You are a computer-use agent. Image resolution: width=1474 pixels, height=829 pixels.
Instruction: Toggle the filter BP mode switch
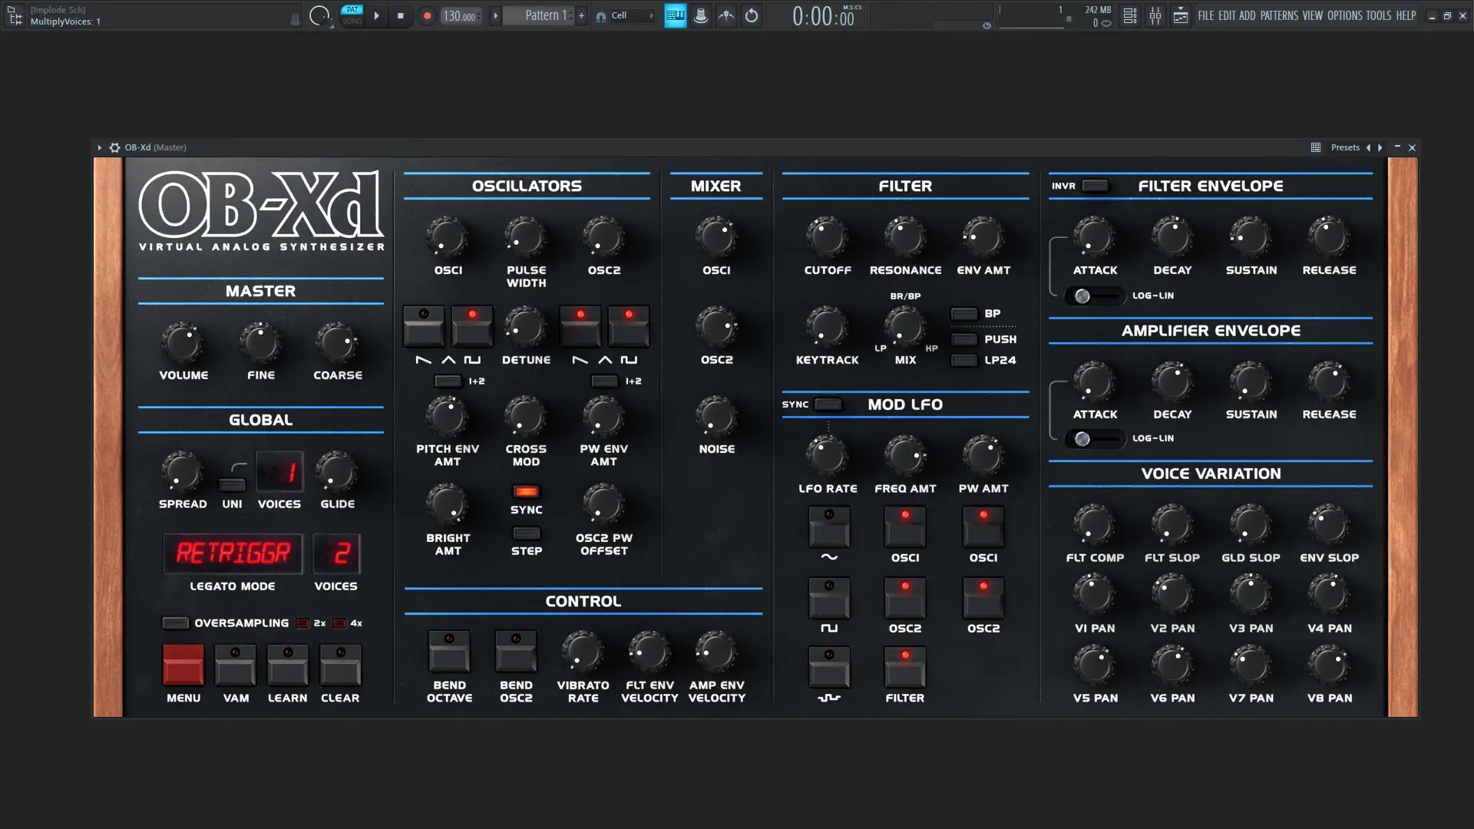point(964,314)
